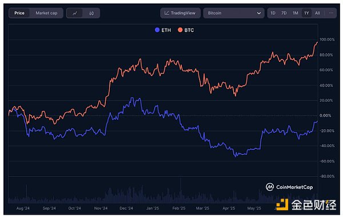This screenshot has height=217, width=343.
Task: Select the 1D time range tab
Action: coord(273,13)
